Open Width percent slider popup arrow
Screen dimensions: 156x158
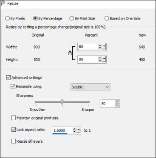(x=104, y=47)
